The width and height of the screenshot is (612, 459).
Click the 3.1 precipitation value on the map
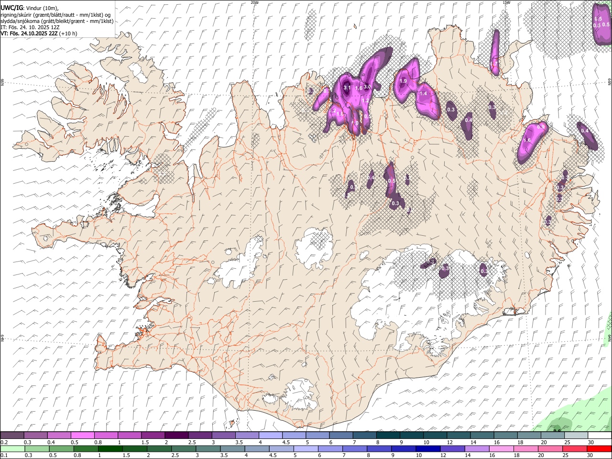347,88
